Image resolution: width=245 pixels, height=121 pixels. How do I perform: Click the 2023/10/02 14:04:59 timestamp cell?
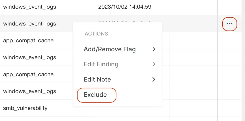pyautogui.click(x=125, y=7)
